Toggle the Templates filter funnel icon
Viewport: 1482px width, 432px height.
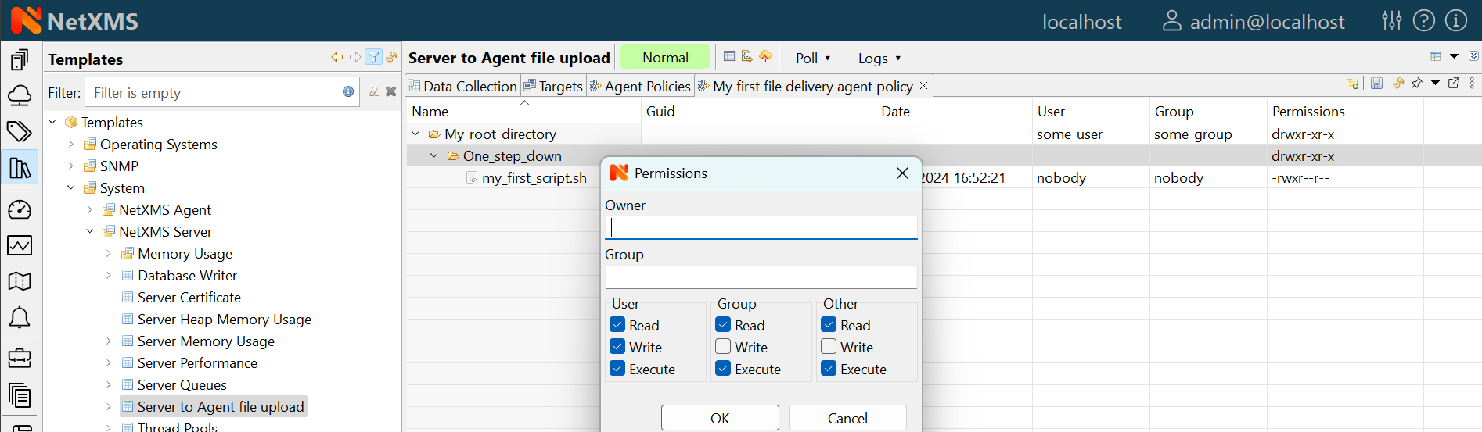(x=374, y=57)
